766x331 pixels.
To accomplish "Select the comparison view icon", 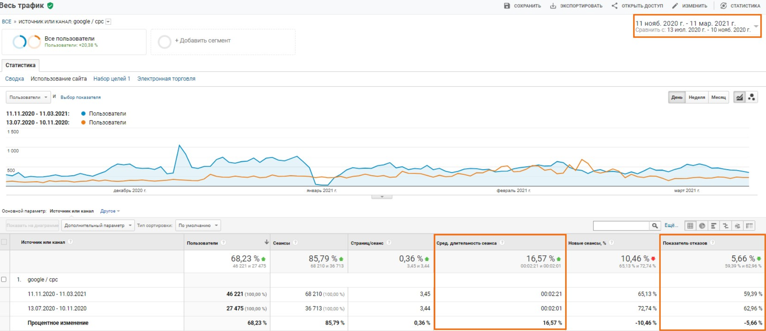I will (x=726, y=226).
